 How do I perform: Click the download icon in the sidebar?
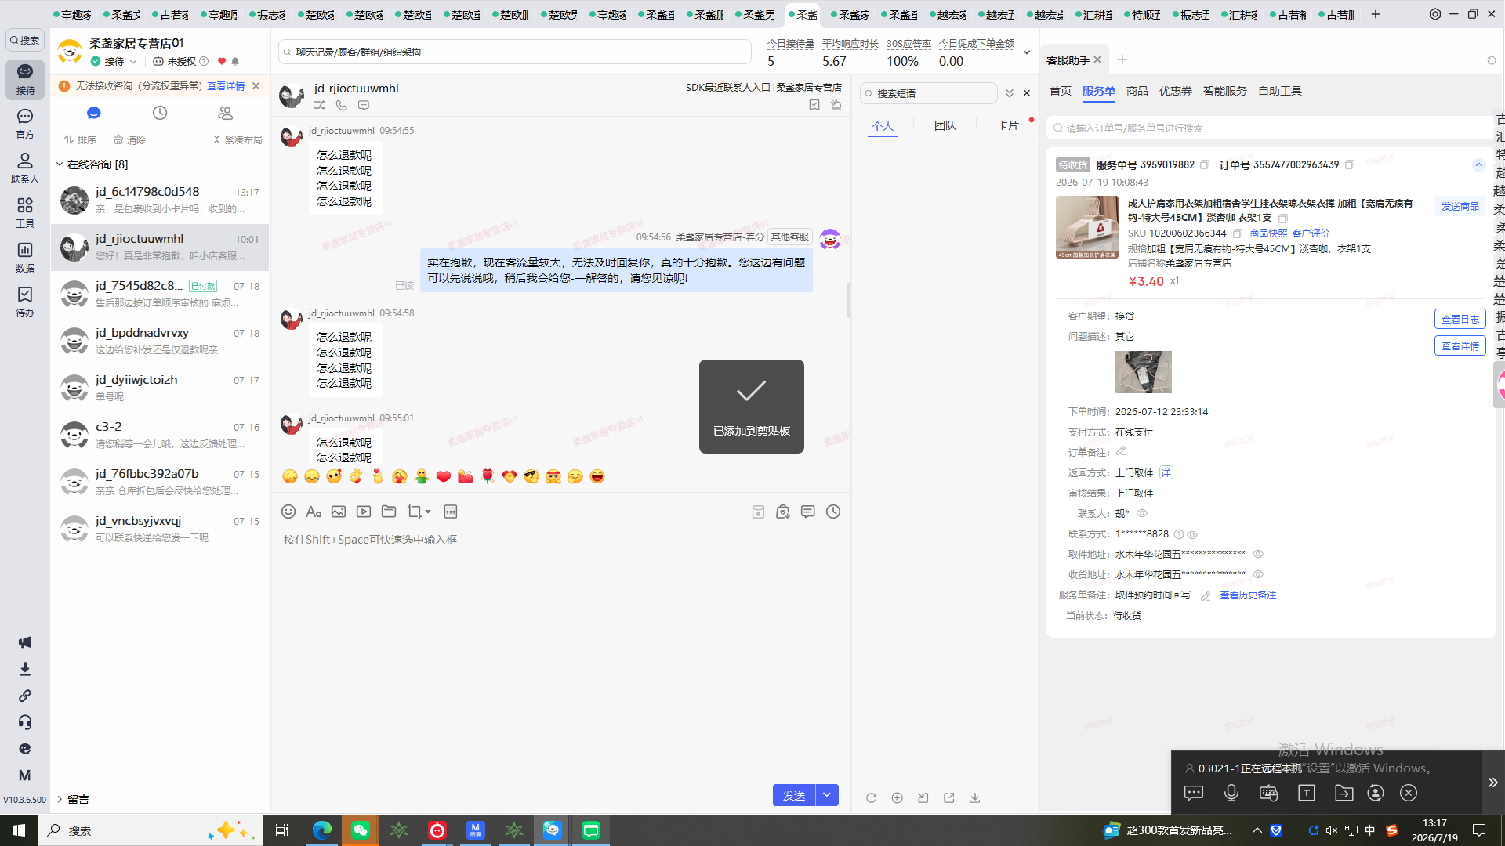click(25, 669)
